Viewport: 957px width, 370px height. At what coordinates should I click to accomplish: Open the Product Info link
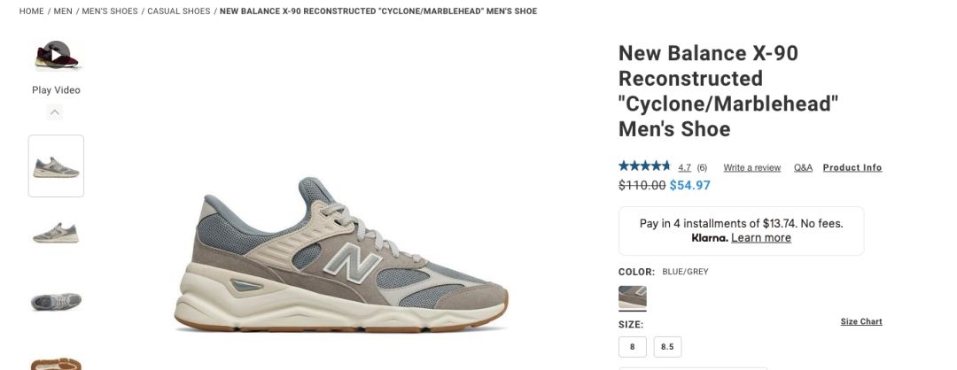[x=852, y=167]
